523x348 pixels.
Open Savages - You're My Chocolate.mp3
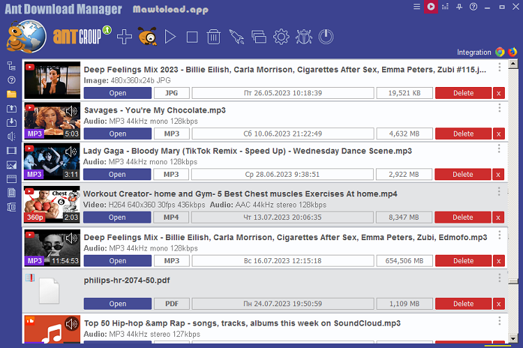pyautogui.click(x=118, y=134)
